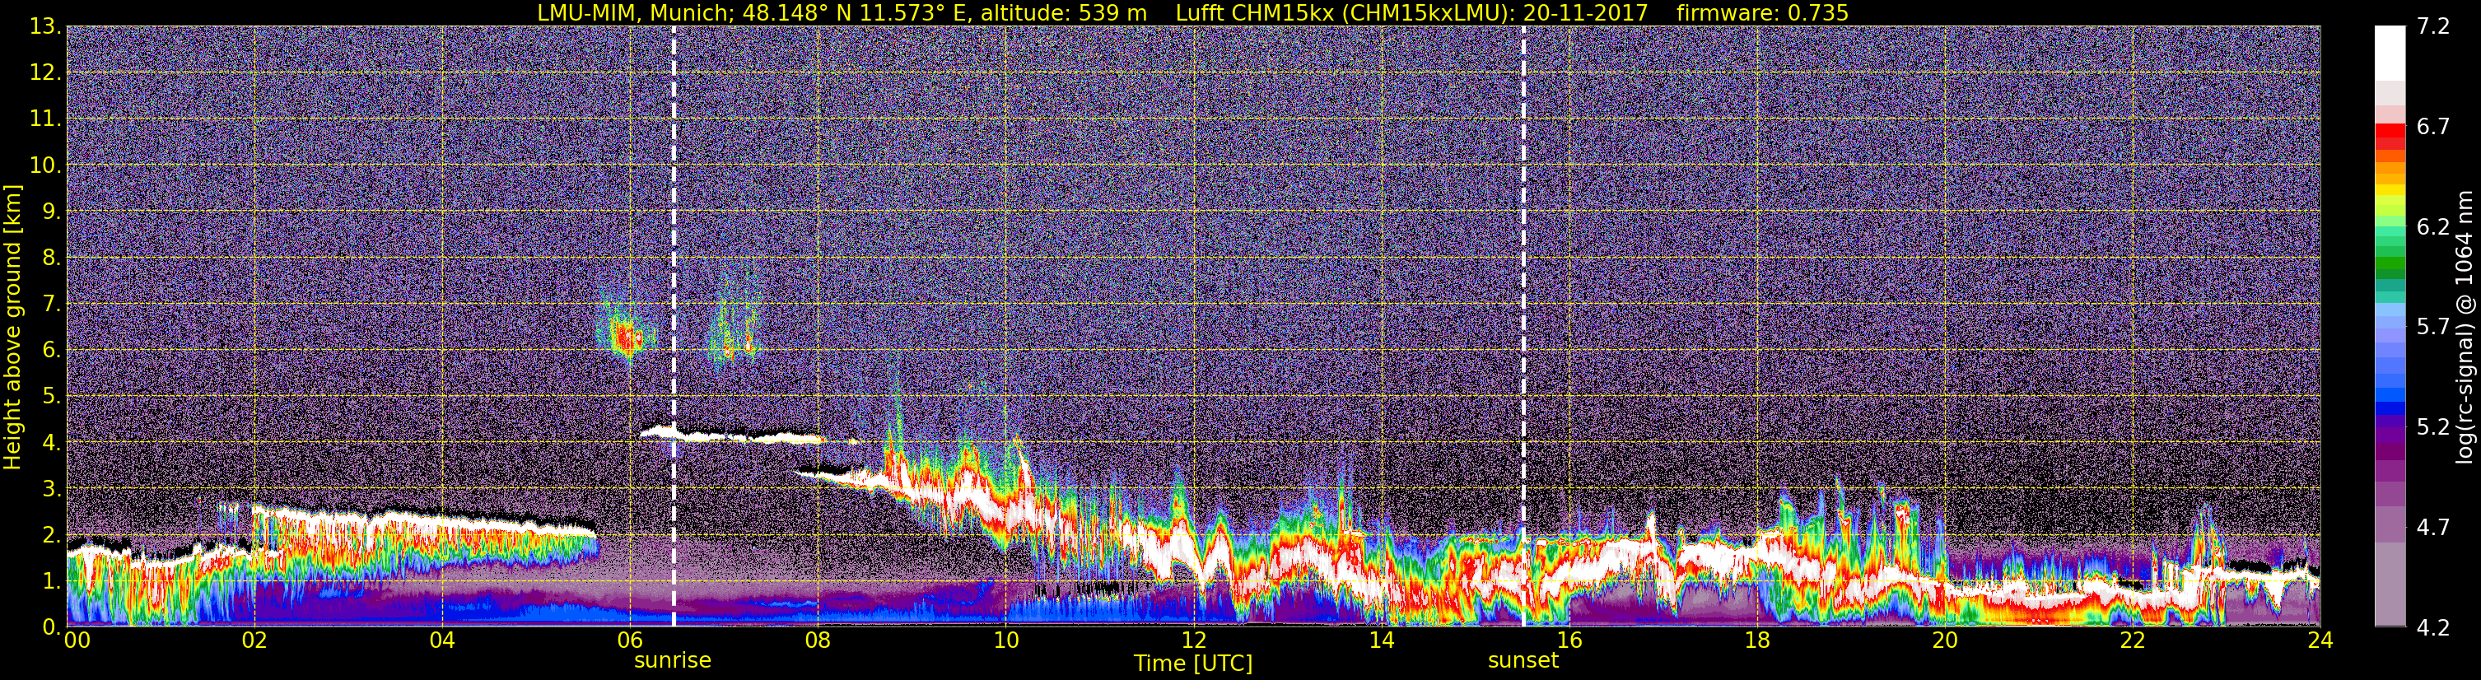2481x680 pixels.
Task: Click the colorbar tick value 5.7
Action: pos(2433,328)
